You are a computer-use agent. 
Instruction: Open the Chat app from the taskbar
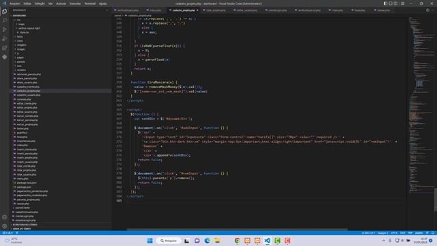click(x=197, y=241)
